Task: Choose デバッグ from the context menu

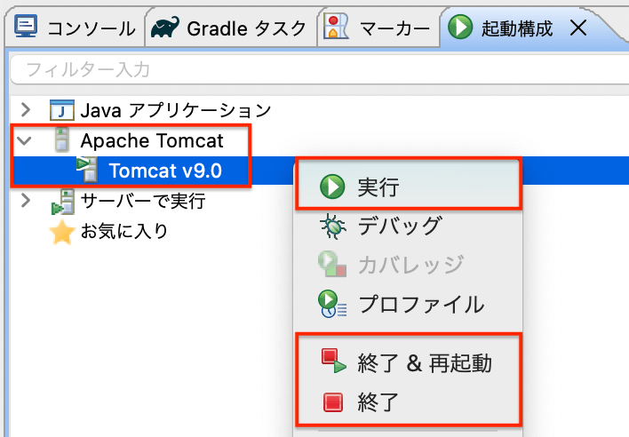Action: (399, 226)
